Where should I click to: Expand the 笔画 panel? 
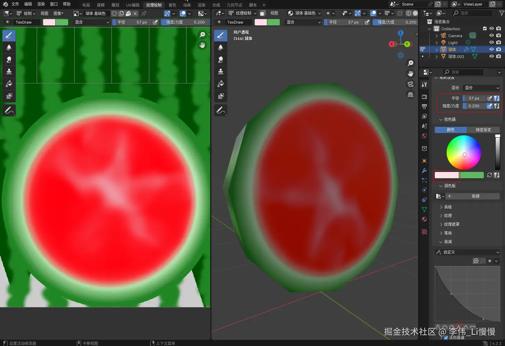click(x=448, y=233)
